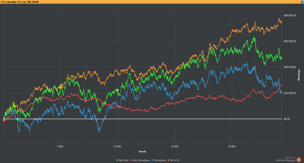
Task: Open the blue help icon in the filter bar
Action: click(x=302, y=2)
